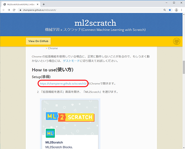Click the scrollbar down arrow
The width and height of the screenshot is (185, 149).
pos(183,147)
